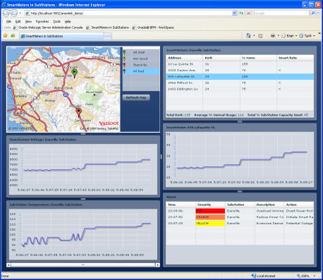Click the divider handle above the Alerts panel
Image resolution: width=323 pixels, height=280 pixels.
[x=240, y=191]
